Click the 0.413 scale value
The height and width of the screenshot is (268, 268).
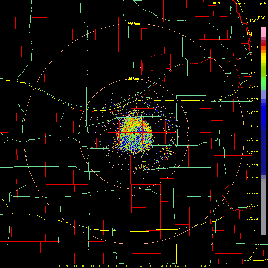click(x=252, y=179)
